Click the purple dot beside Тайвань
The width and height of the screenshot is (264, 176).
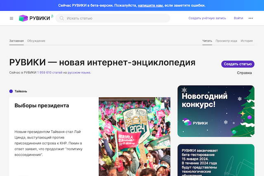click(11, 91)
